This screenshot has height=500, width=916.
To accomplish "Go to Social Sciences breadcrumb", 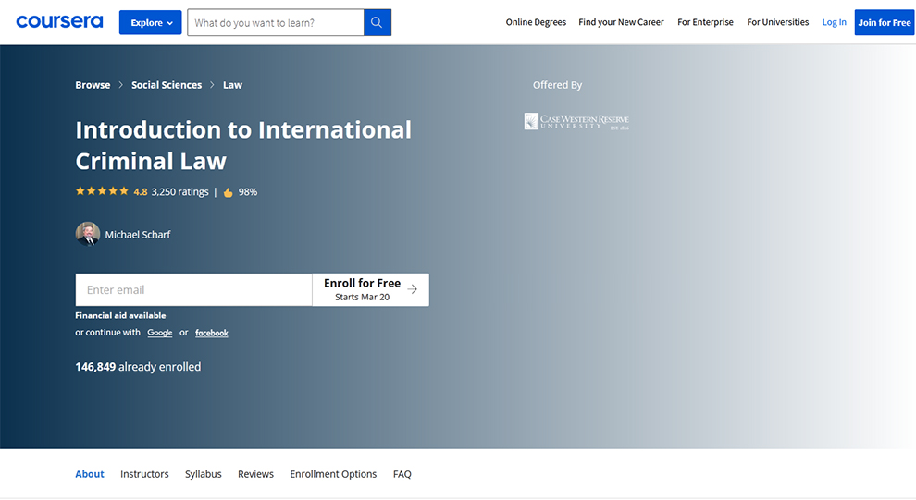I will tap(167, 85).
